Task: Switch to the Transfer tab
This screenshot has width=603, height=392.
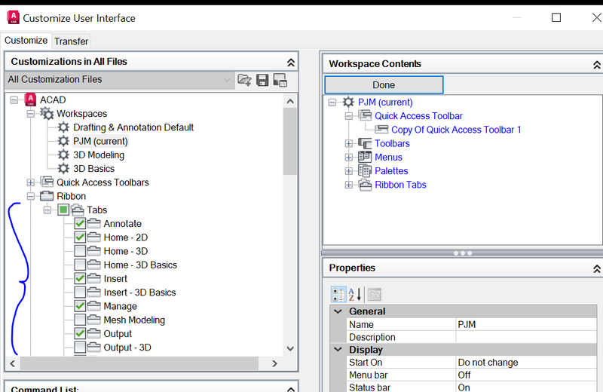Action: coord(71,41)
